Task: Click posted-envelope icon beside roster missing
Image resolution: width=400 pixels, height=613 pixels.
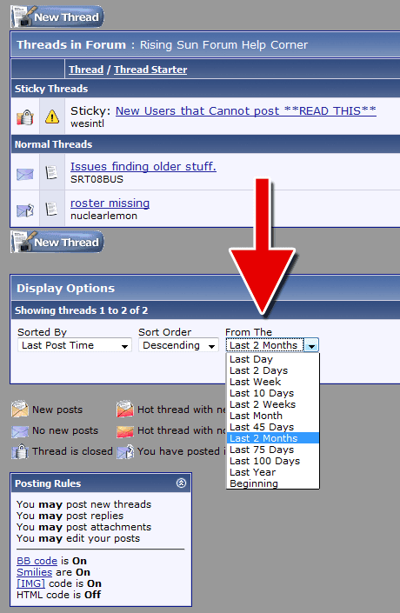Action: [x=25, y=210]
